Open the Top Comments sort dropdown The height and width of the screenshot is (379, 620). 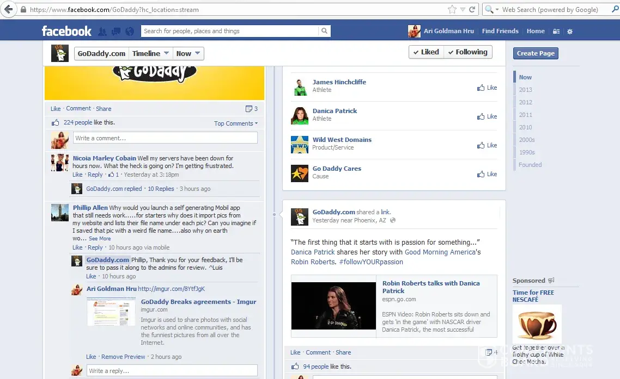(x=235, y=123)
